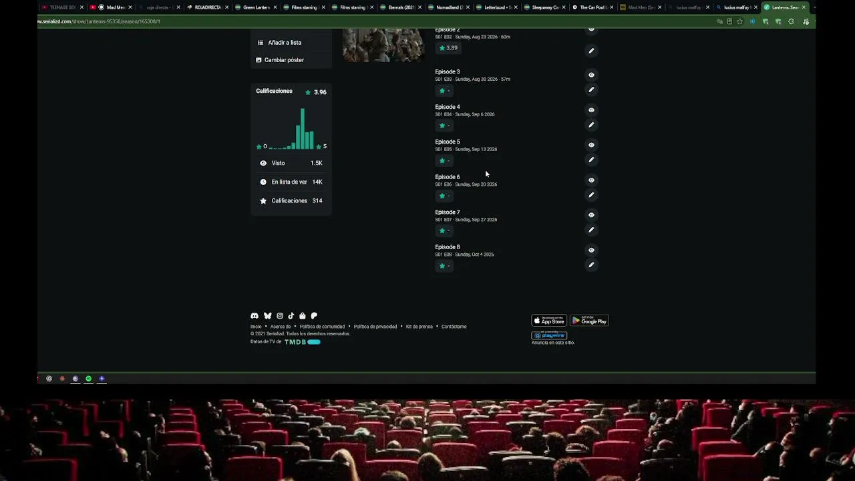
Task: Go to the 'Inicio' footer link
Action: (x=256, y=327)
